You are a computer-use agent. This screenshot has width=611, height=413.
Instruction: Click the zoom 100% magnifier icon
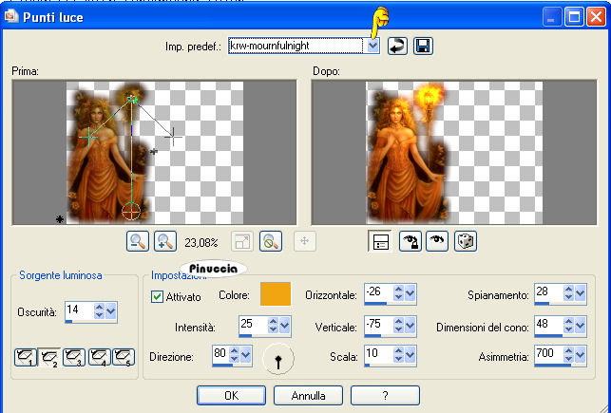[271, 241]
